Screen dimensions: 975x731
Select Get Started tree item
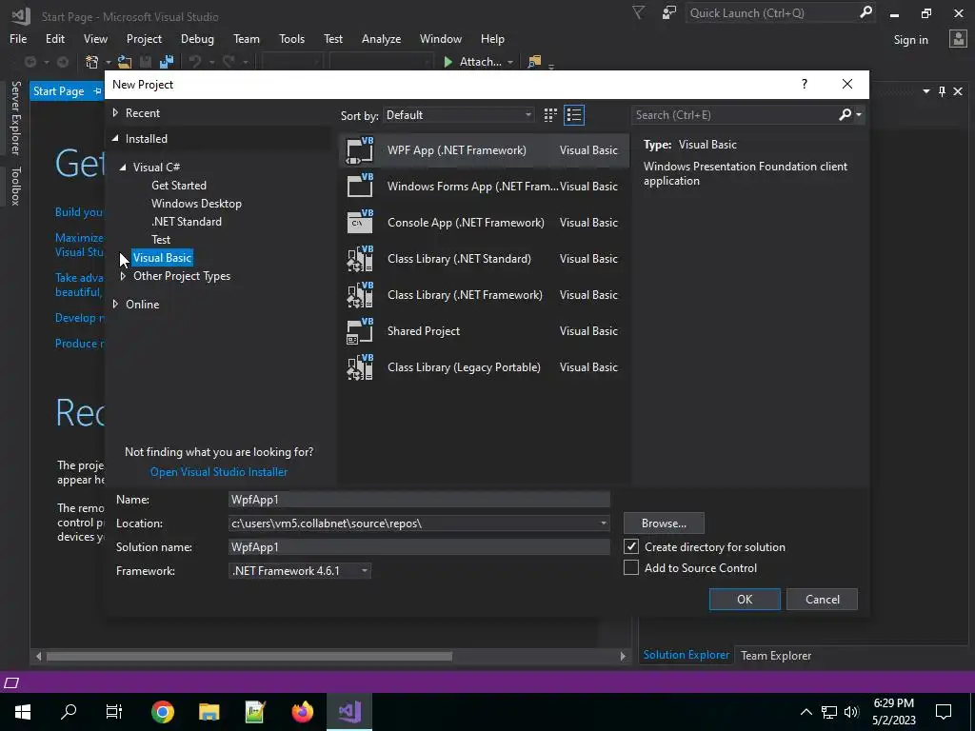pos(179,186)
